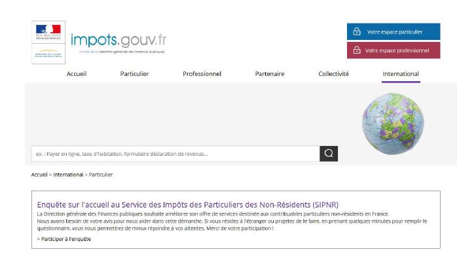
Task: Click the magnifying glass search button
Action: tap(329, 154)
